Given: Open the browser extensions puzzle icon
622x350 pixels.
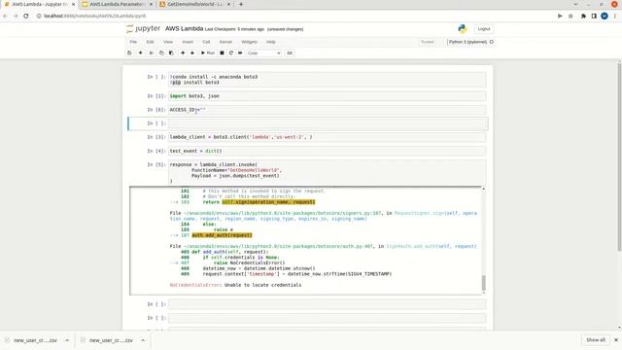Looking at the screenshot, I should coord(583,16).
